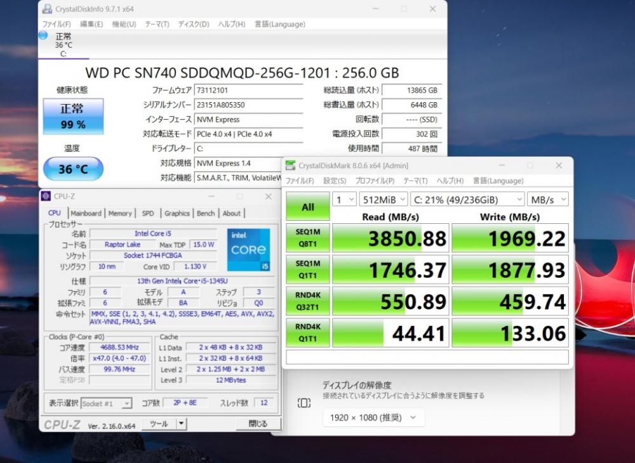Click the firmware field 73112101

click(x=249, y=90)
